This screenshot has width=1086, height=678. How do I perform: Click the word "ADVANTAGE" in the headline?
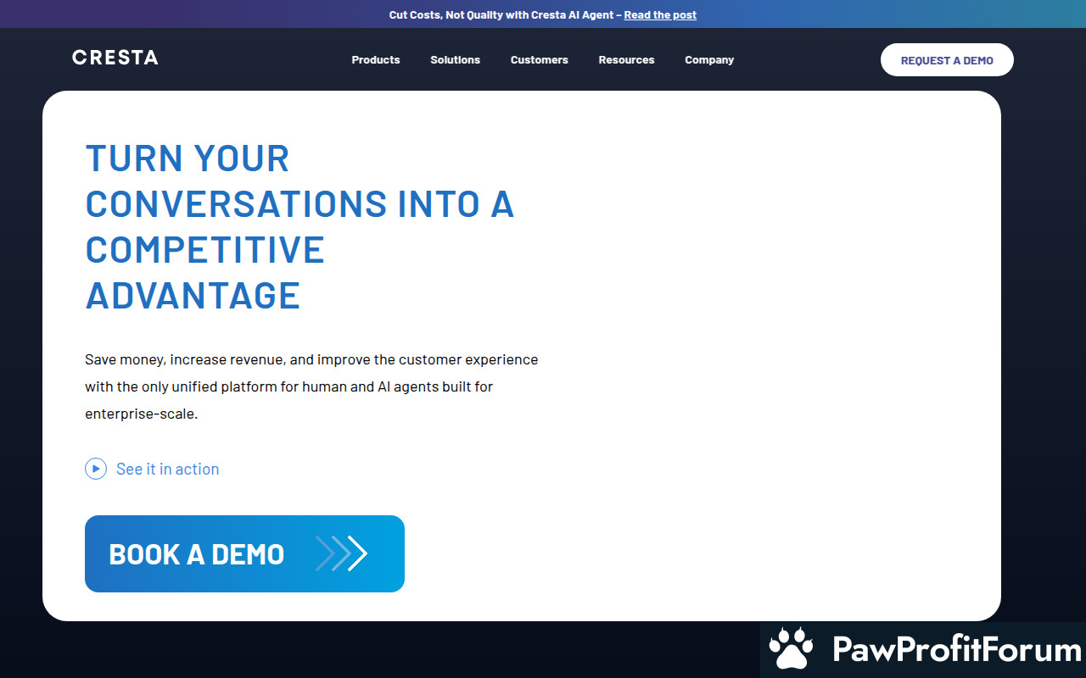click(193, 296)
